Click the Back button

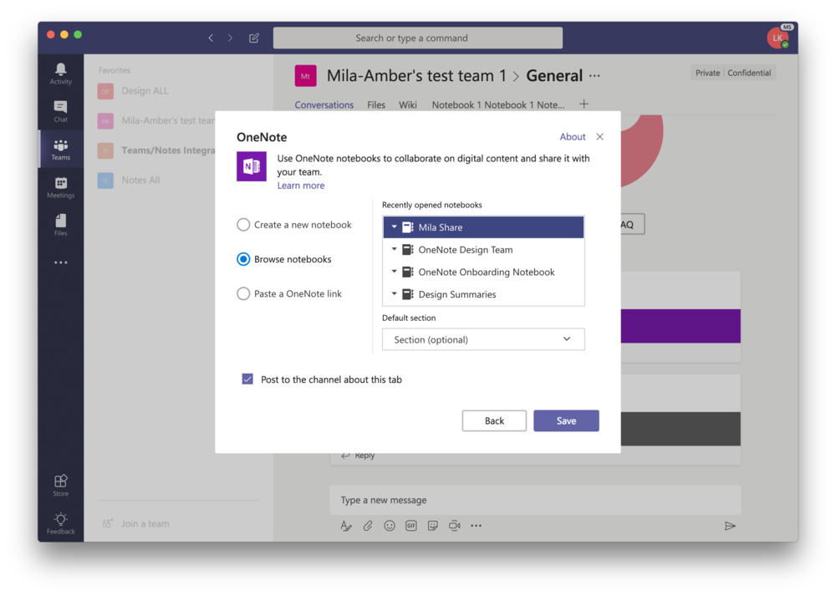(x=494, y=420)
